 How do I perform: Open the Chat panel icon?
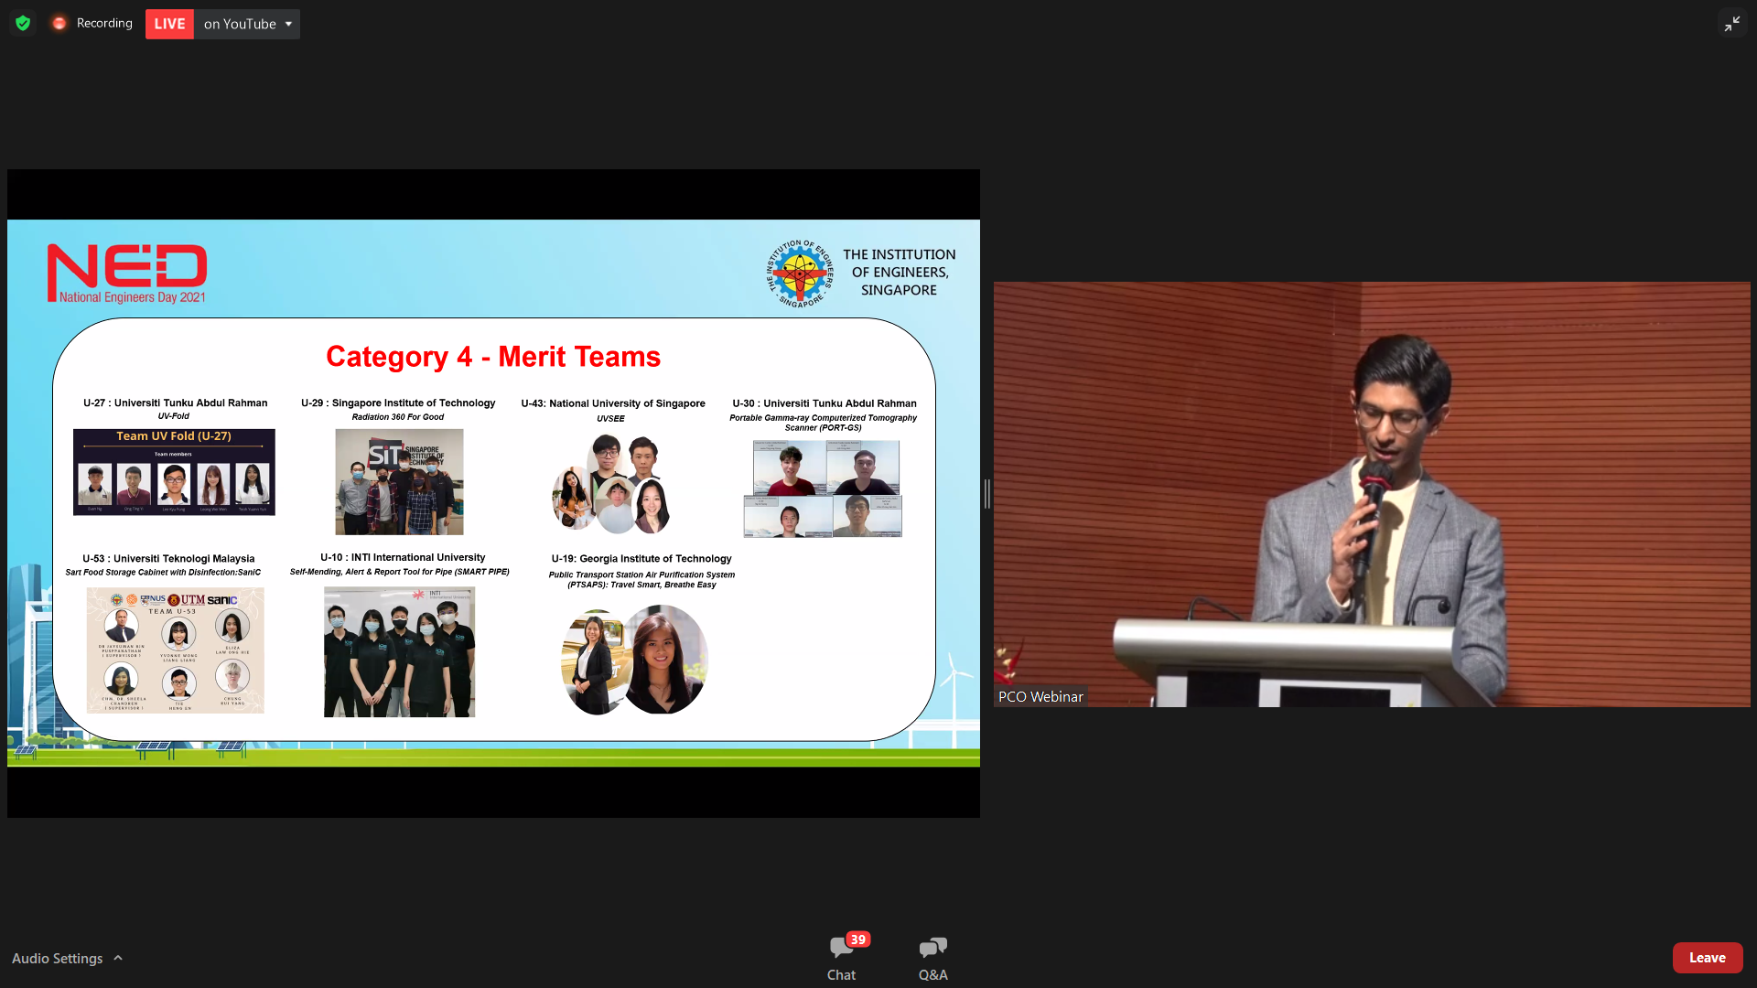[x=841, y=948]
